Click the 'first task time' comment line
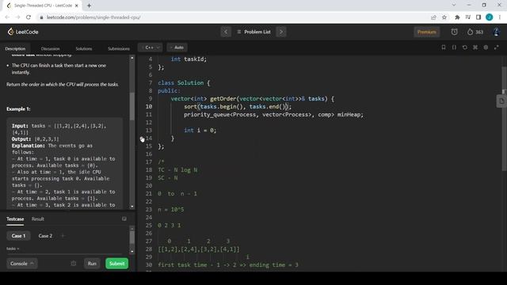Viewport: 507px width, 285px height. 228,265
